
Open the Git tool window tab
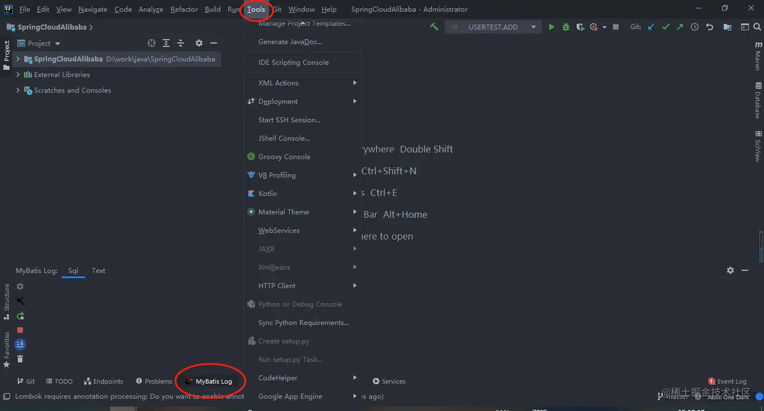point(26,381)
